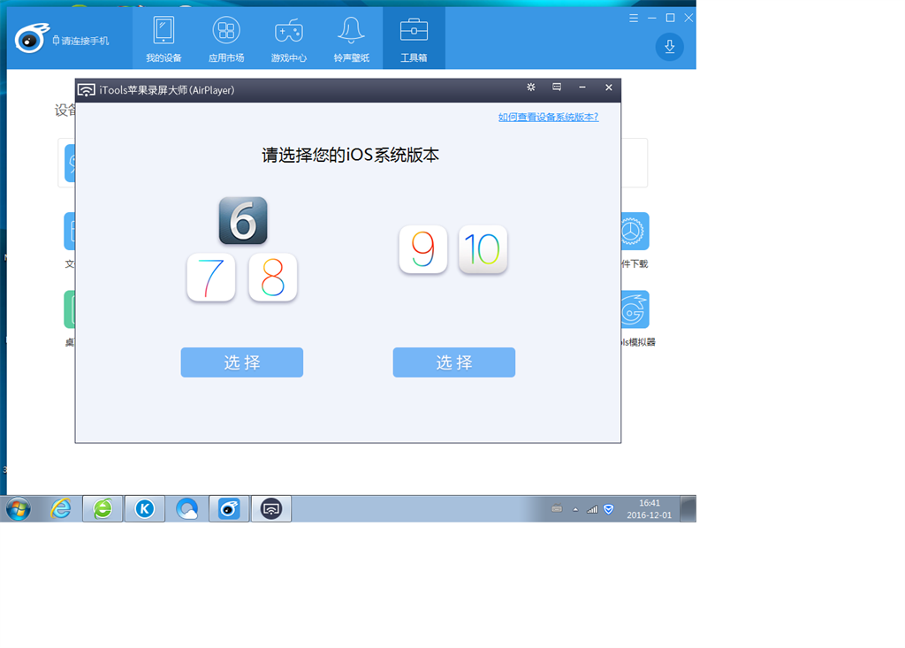Open Internet Explorer from the taskbar
This screenshot has width=905, height=648.
coord(60,508)
